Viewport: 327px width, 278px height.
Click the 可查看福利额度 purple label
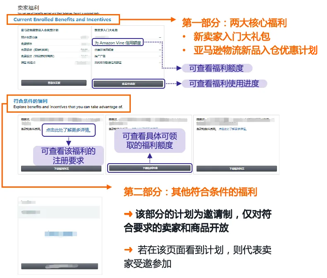[217, 68]
